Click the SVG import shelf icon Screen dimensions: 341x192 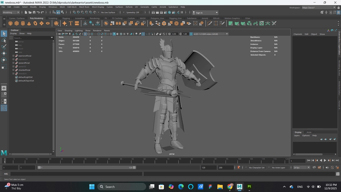point(77,23)
